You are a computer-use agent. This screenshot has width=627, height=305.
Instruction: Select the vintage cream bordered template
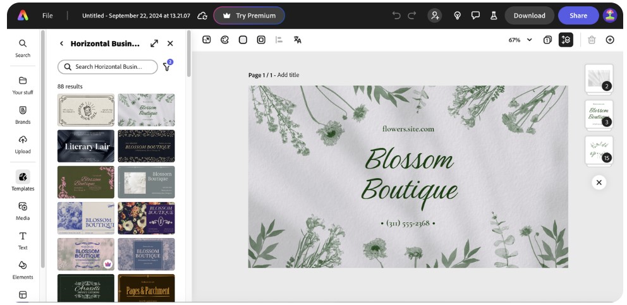[86, 110]
